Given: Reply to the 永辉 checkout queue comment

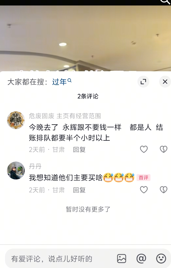Looking at the screenshot, I should point(79,150).
